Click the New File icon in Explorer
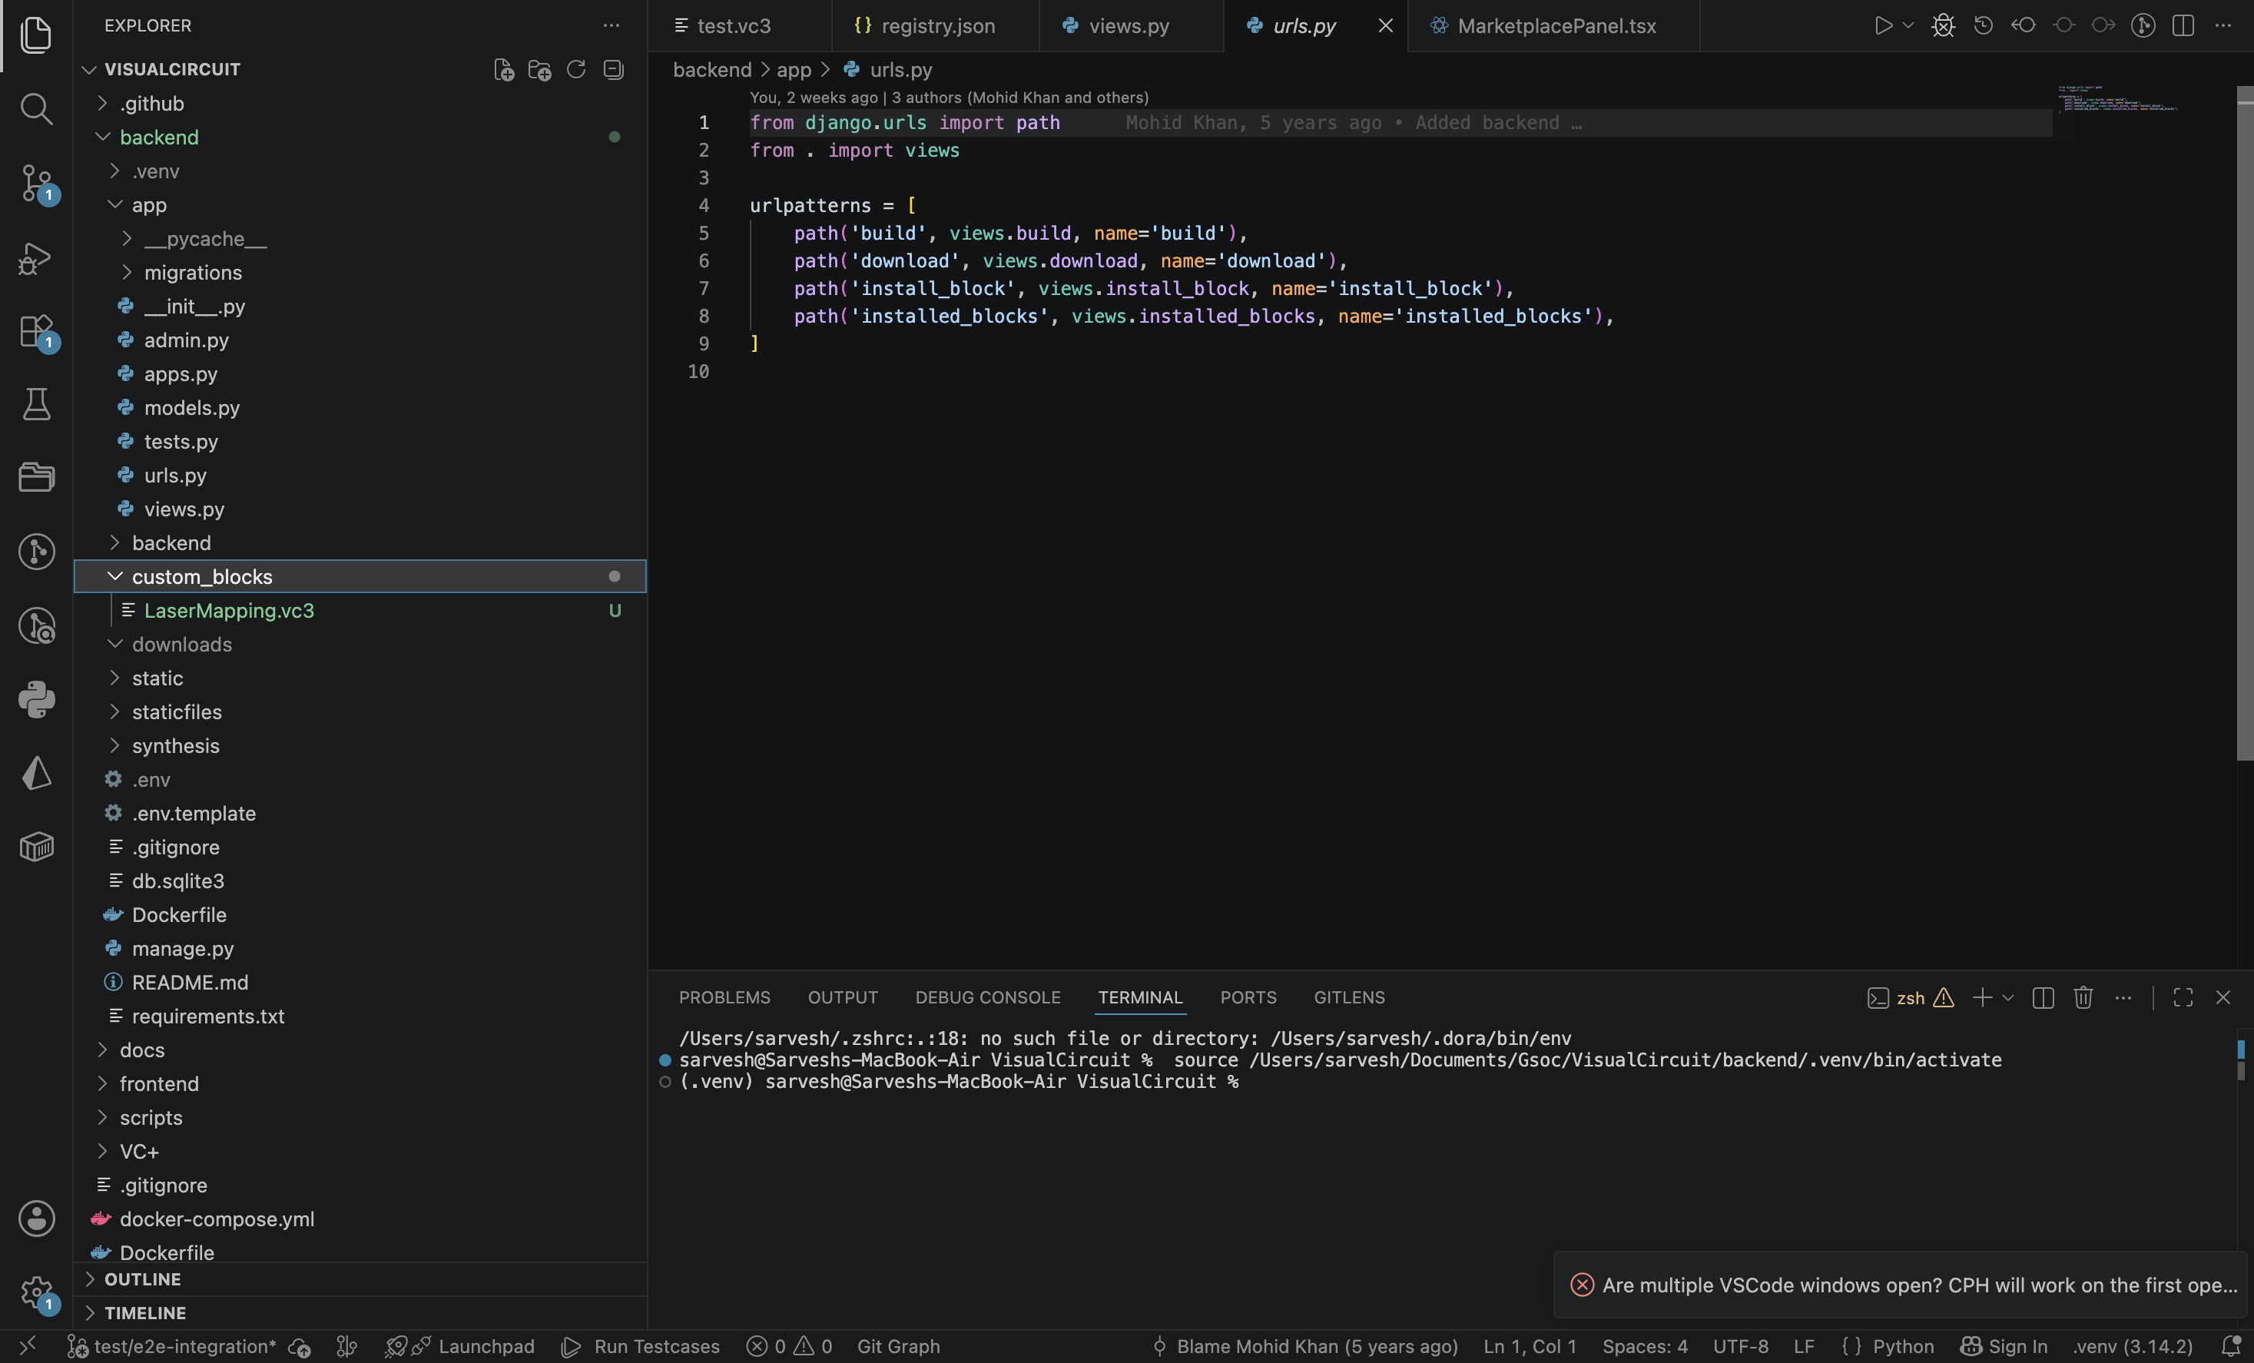The height and width of the screenshot is (1363, 2254). coord(503,69)
